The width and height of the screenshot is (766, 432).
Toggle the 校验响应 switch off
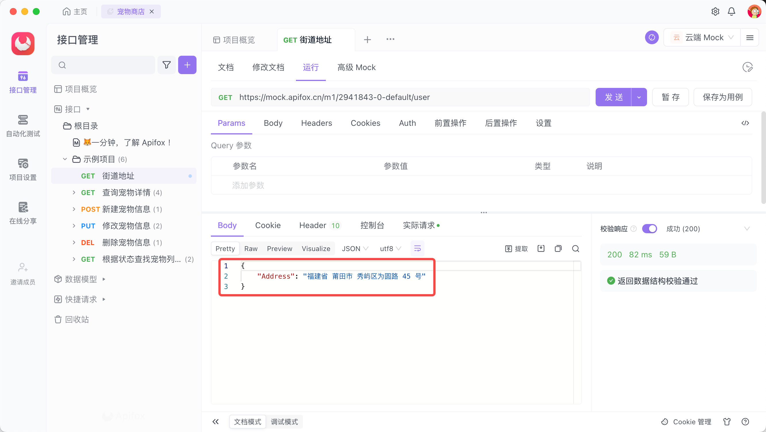(x=649, y=229)
